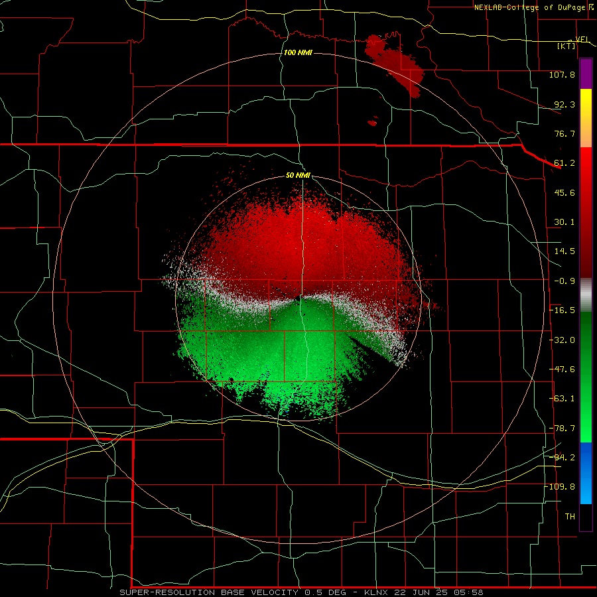Image resolution: width=597 pixels, height=597 pixels.
Task: Click the 45.6 velocity scale label
Action: pyautogui.click(x=564, y=192)
